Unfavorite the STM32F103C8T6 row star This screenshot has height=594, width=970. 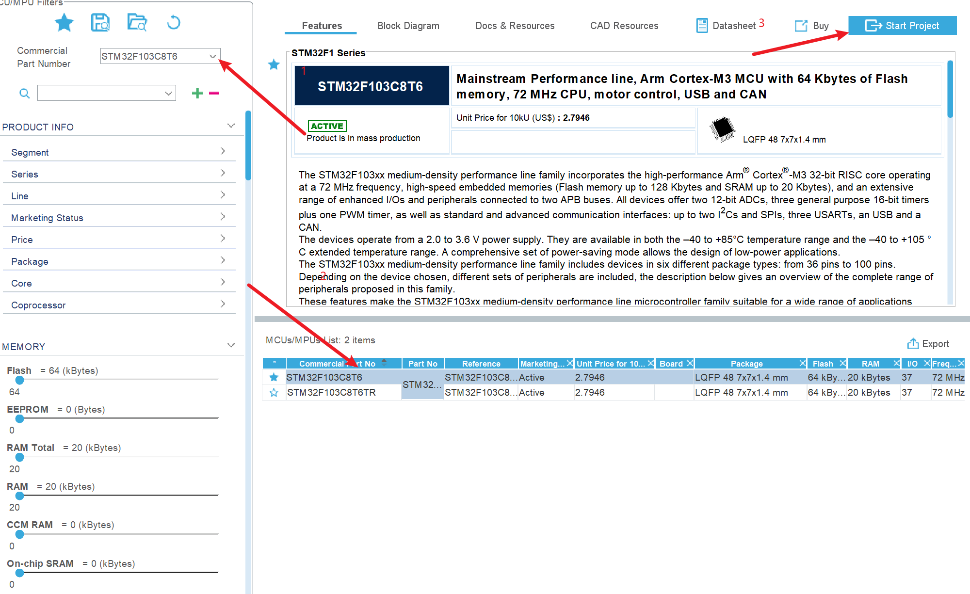(274, 377)
